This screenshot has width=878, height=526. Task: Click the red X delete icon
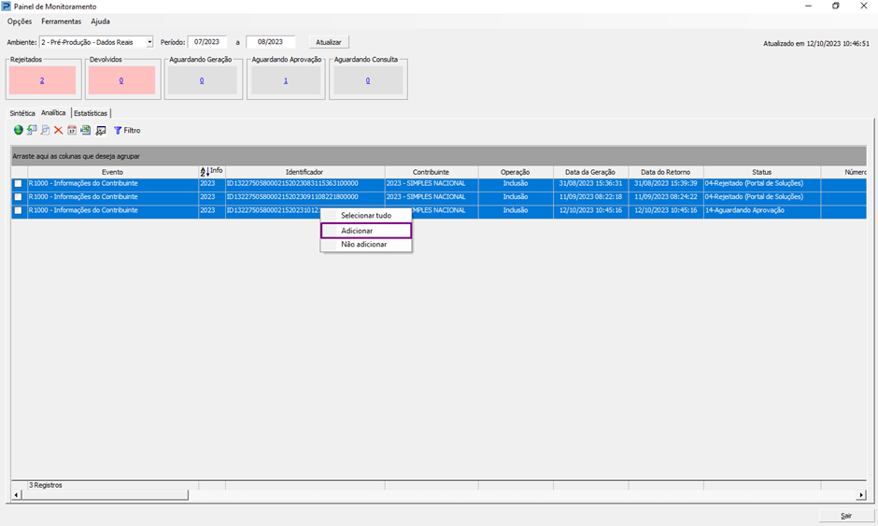[58, 131]
